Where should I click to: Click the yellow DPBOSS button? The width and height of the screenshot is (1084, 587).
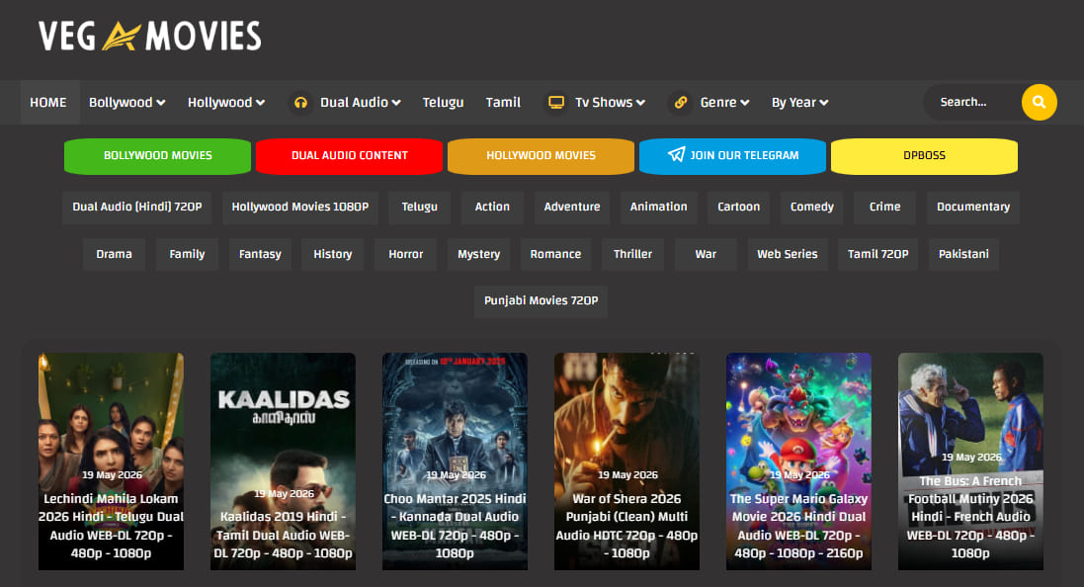pos(924,155)
